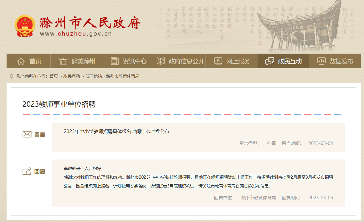Viewport: 364px width, 222px height.
Task: Click 滁州市教育体育局 breadcrumb link
Action: click(x=123, y=76)
